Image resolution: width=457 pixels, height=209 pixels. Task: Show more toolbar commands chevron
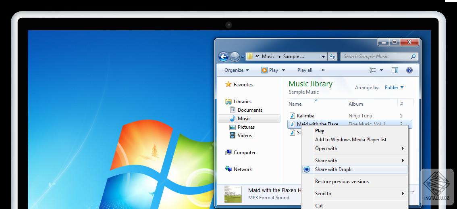click(x=323, y=70)
